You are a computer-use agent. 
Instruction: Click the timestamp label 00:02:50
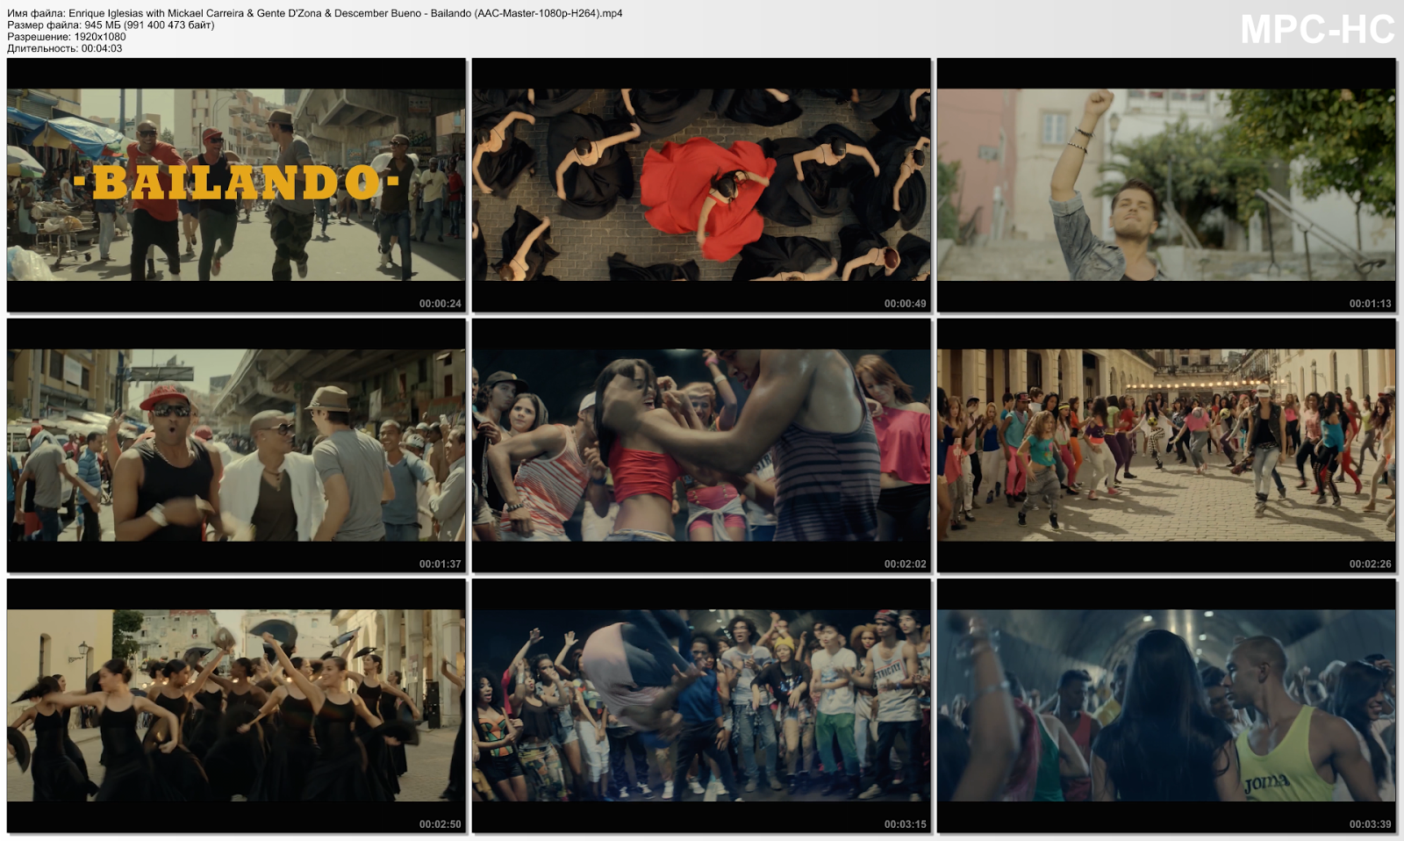(x=440, y=824)
